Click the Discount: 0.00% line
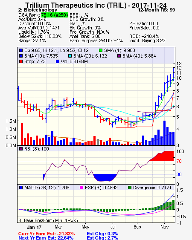The image size is (192, 240). pyautogui.click(x=35, y=23)
